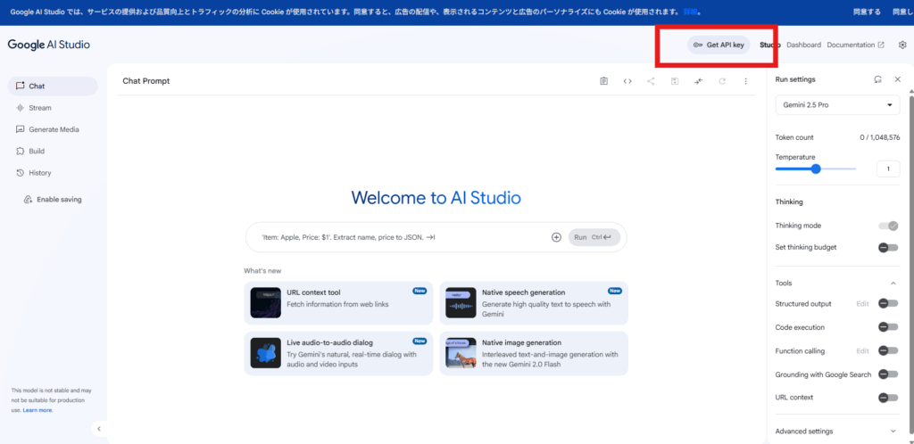Open the settings gear icon
Screen dimensions: 914x444
click(x=902, y=45)
